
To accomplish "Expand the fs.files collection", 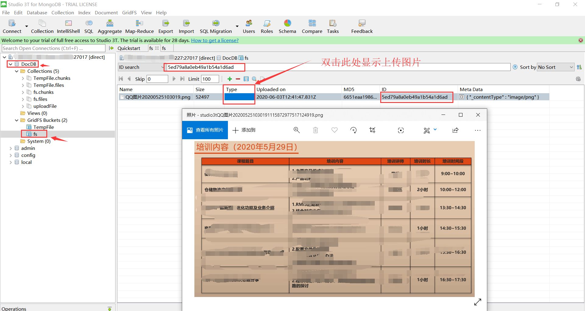I will click(x=23, y=99).
